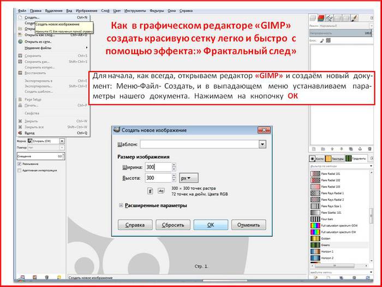Click the OK button in dialog
The width and height of the screenshot is (382, 287).
211,225
